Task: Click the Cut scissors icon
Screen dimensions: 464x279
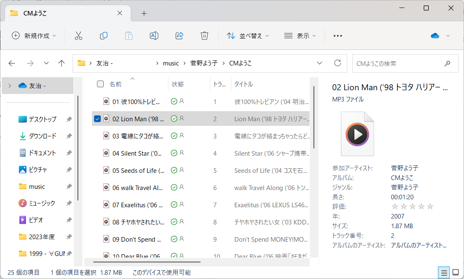Action: click(x=79, y=36)
